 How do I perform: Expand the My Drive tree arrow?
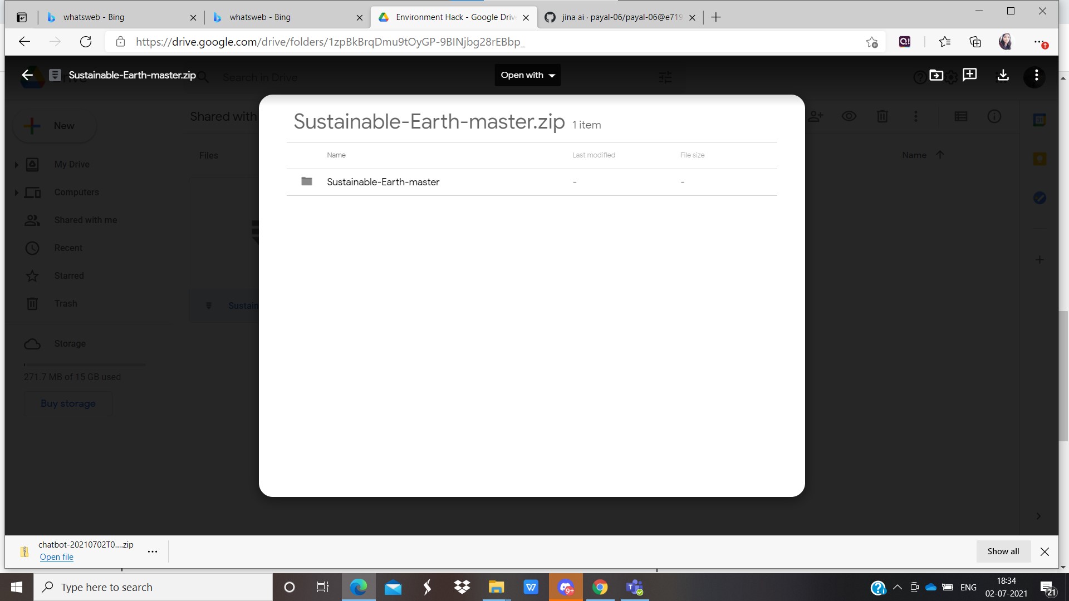pos(16,165)
